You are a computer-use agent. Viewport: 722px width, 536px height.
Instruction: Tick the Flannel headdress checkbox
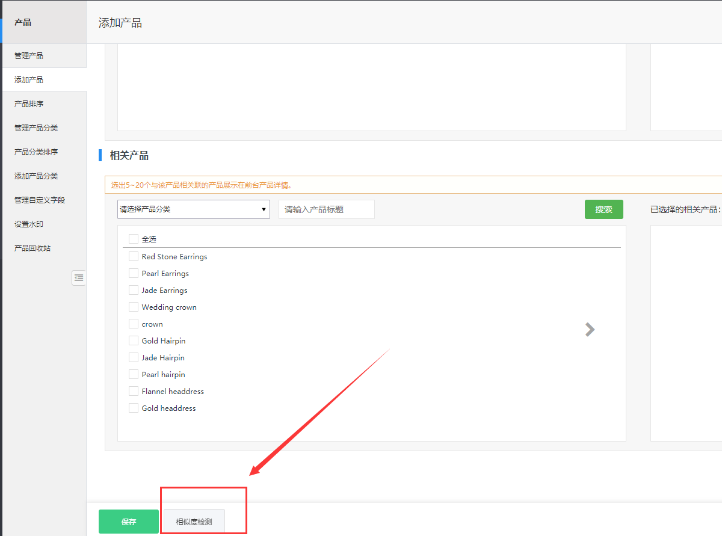click(134, 391)
